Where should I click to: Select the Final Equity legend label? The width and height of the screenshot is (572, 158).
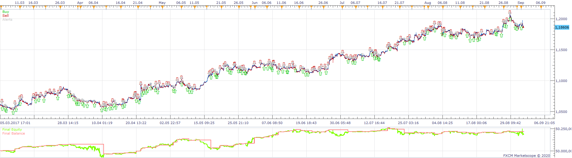coord(12,130)
